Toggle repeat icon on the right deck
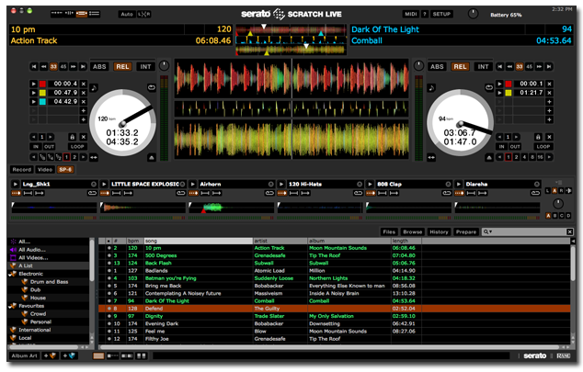 tap(489, 87)
